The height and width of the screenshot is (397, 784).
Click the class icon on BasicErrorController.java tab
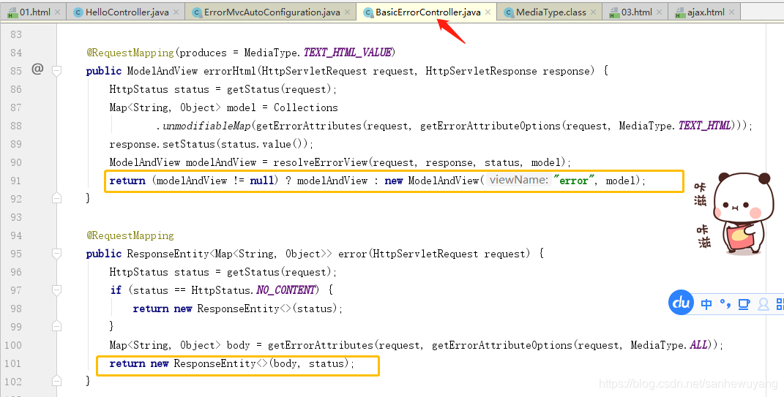(368, 12)
